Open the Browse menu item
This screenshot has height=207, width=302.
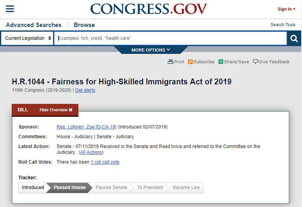[85, 25]
